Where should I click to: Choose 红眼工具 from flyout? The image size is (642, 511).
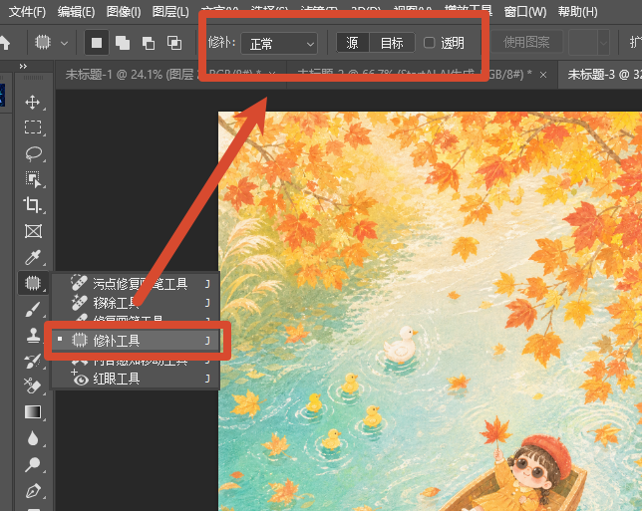(136, 379)
